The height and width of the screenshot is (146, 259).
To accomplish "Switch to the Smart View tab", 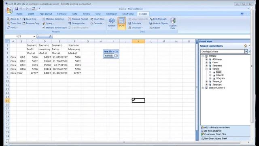I will tap(128, 14).
